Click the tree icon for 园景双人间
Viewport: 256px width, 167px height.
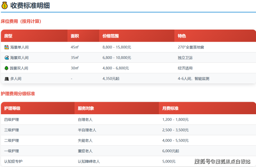pyautogui.click(x=7, y=68)
